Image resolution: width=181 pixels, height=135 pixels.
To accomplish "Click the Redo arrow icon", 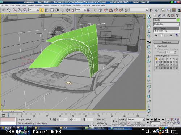I will [9, 10].
